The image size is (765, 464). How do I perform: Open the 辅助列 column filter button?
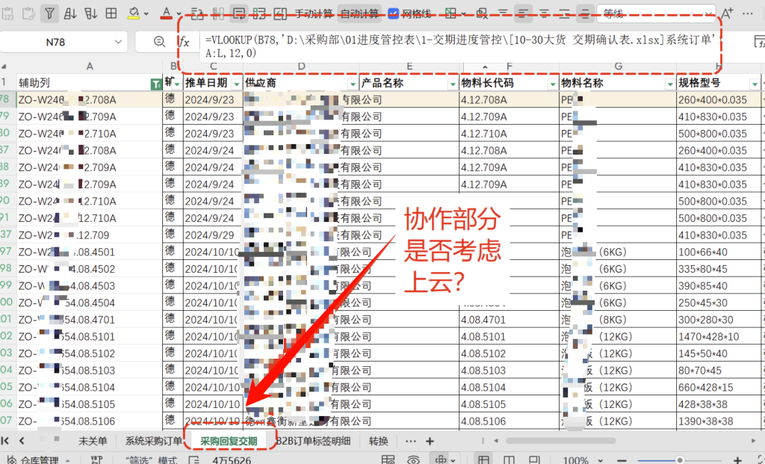coord(156,84)
